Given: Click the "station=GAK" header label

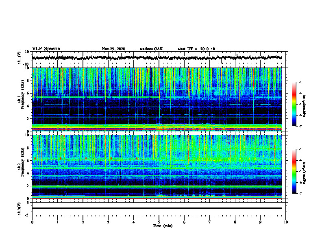Looking at the screenshot, I should (x=151, y=49).
